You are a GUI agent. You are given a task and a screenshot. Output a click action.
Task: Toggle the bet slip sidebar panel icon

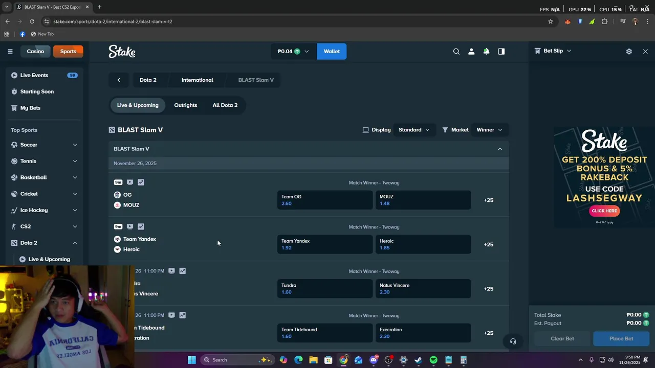coord(501,51)
